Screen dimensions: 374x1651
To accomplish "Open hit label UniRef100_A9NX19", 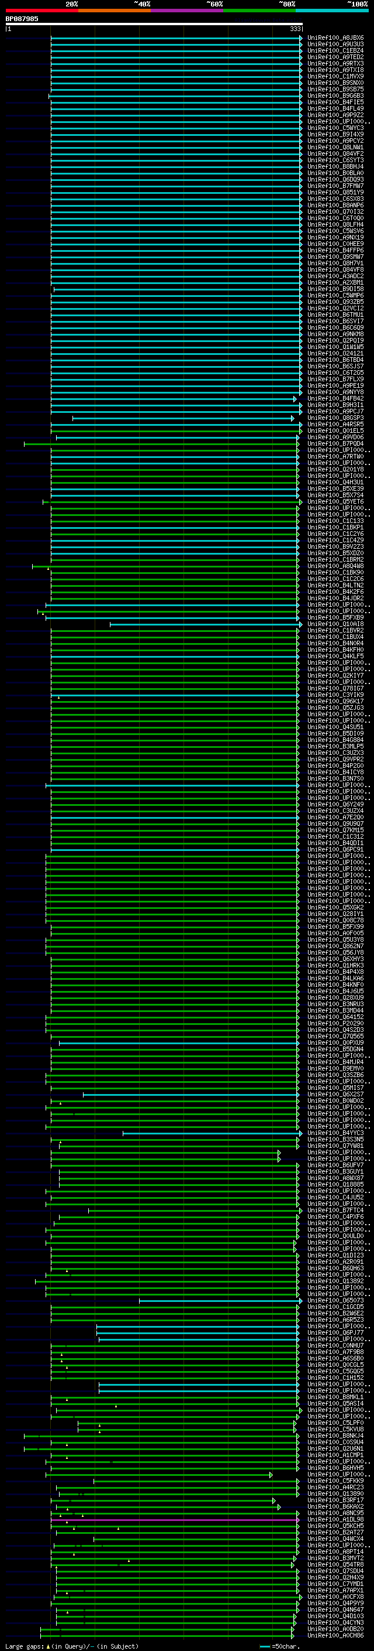I will (x=335, y=238).
